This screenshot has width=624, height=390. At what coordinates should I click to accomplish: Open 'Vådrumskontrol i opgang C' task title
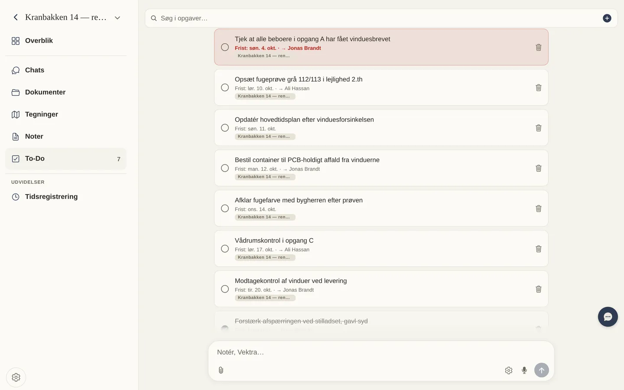274,240
